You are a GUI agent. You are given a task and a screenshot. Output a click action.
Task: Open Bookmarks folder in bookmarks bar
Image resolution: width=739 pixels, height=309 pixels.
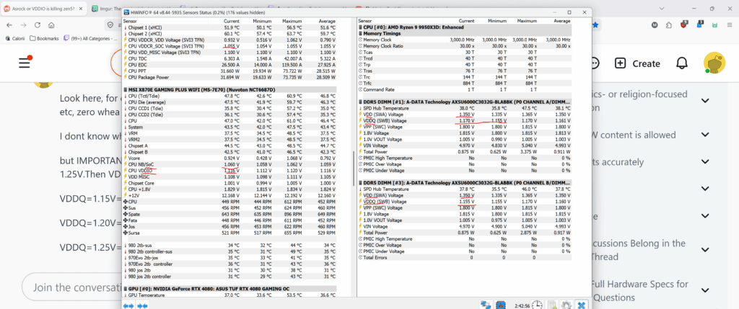coord(44,39)
